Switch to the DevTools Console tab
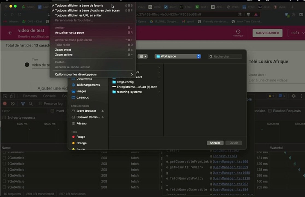Screen dimensions: 305x197 coord(49,96)
